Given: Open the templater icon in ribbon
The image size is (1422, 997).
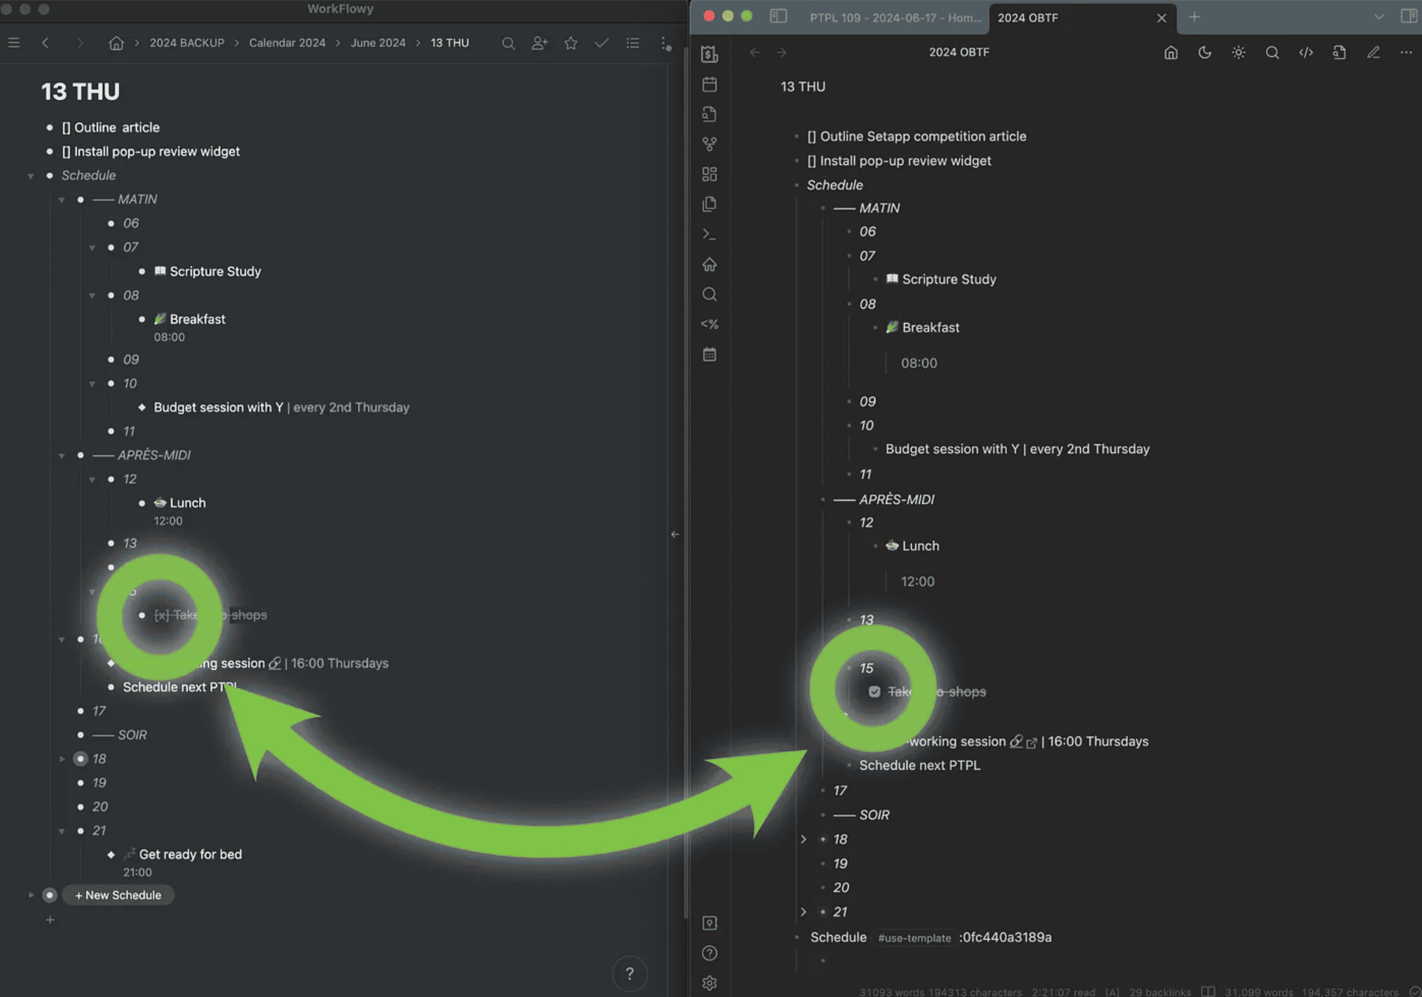Looking at the screenshot, I should pos(709,324).
